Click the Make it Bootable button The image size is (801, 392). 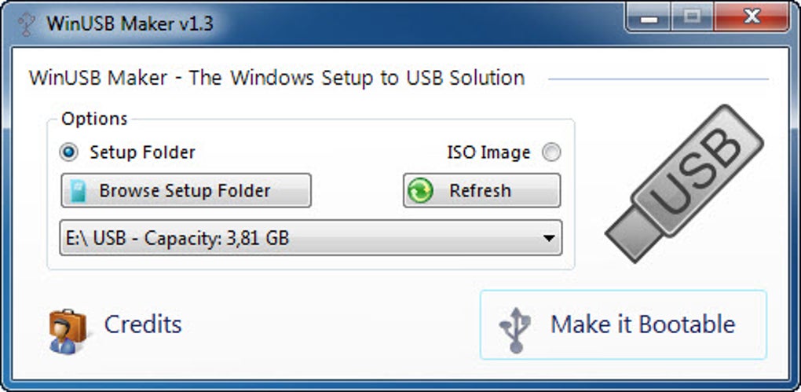click(x=624, y=324)
